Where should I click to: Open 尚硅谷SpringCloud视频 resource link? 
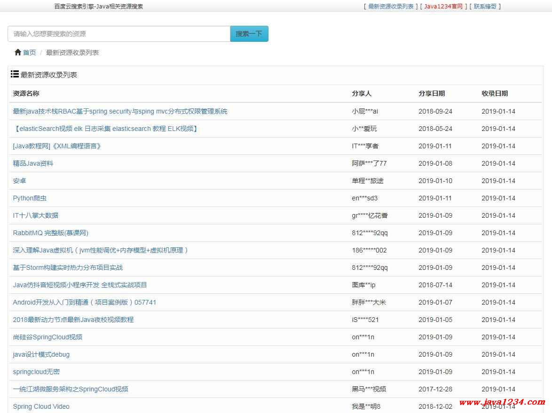[47, 337]
